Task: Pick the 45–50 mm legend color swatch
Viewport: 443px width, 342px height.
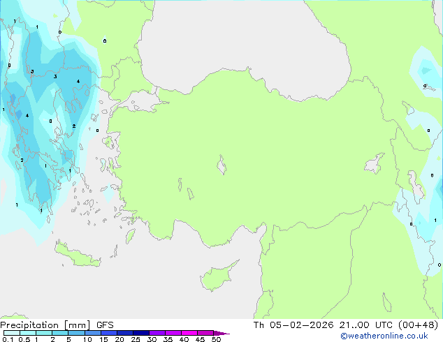Action: [205, 333]
